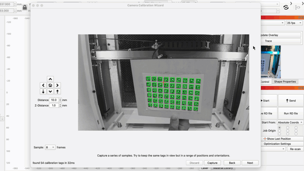Screen dimensions: 304x171
Task: Click the Distance stepper arrows
Action: click(x=60, y=100)
